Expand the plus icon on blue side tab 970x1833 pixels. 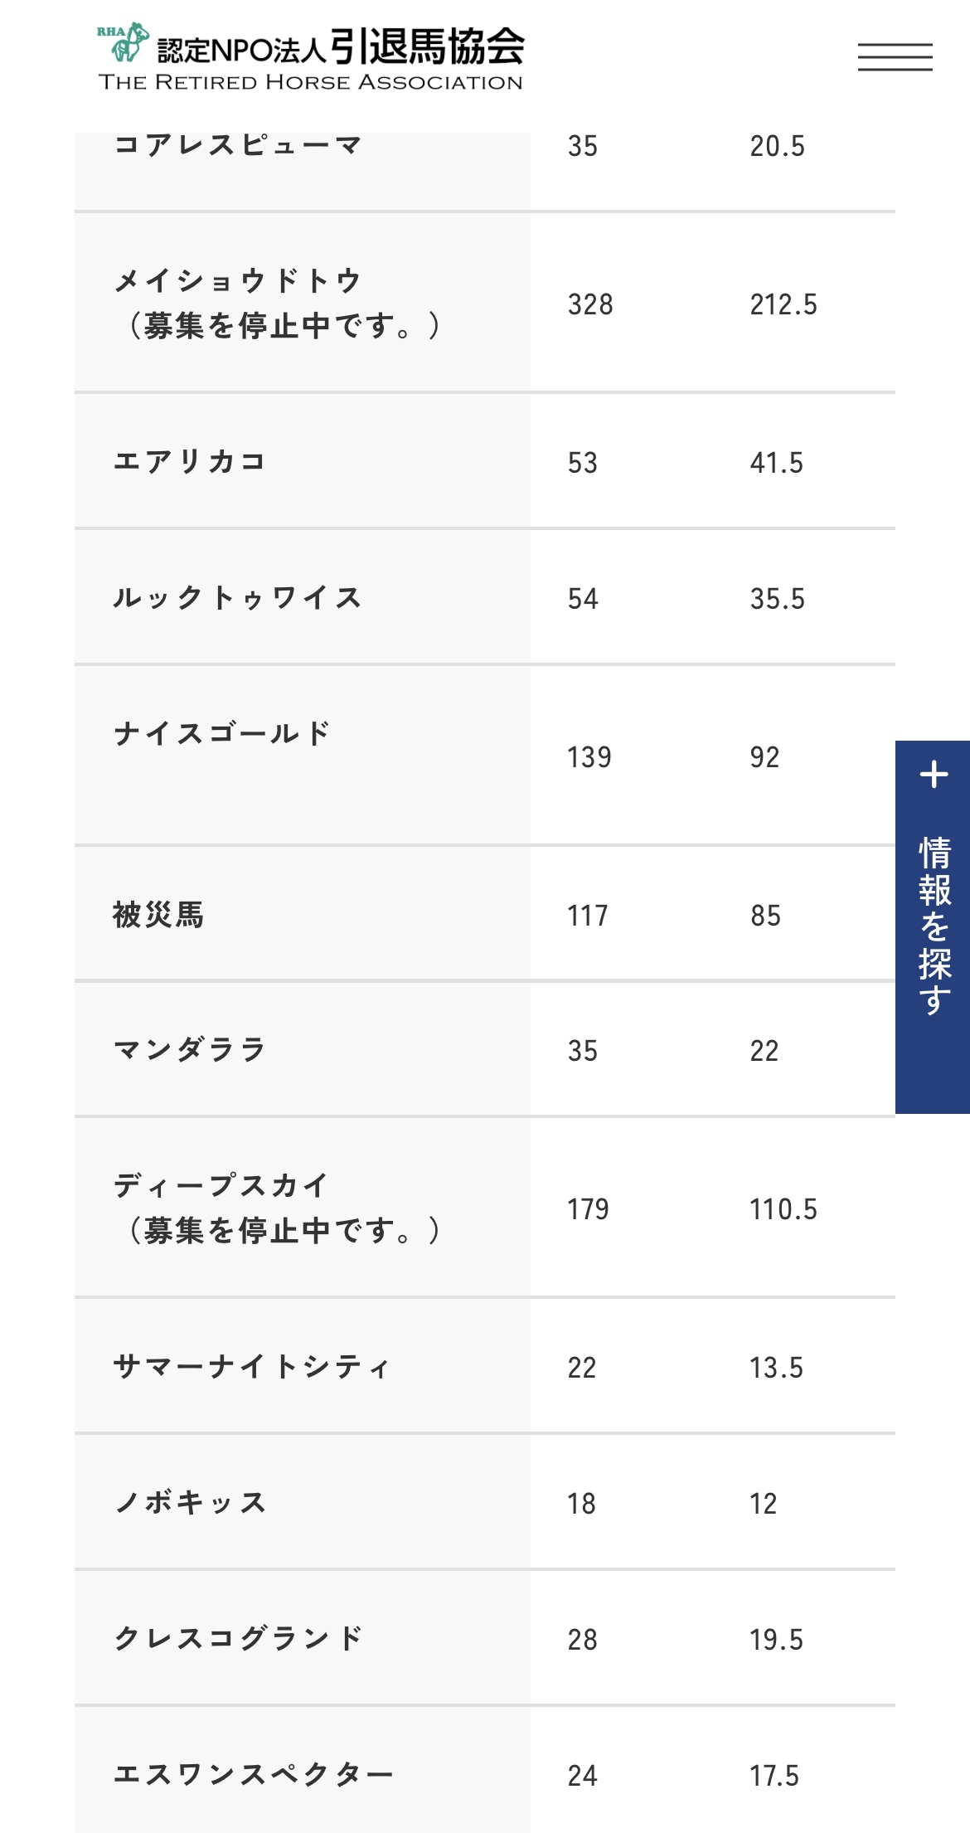pyautogui.click(x=934, y=775)
